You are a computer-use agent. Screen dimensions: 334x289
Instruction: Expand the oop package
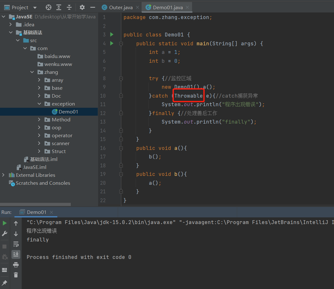(39, 127)
